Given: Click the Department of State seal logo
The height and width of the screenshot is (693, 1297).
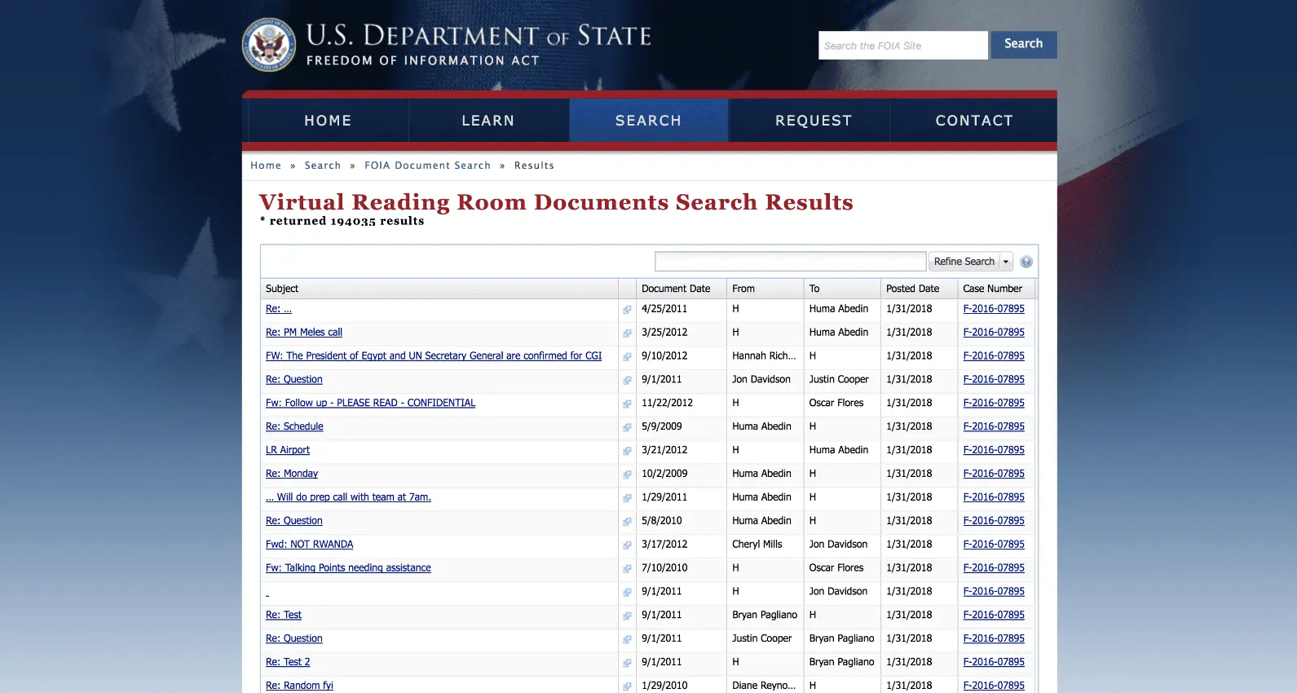Looking at the screenshot, I should 269,45.
